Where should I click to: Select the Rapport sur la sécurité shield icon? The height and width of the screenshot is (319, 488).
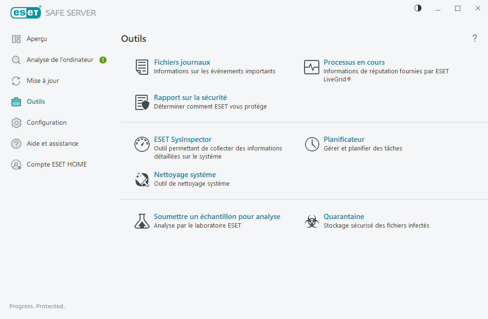pyautogui.click(x=142, y=101)
